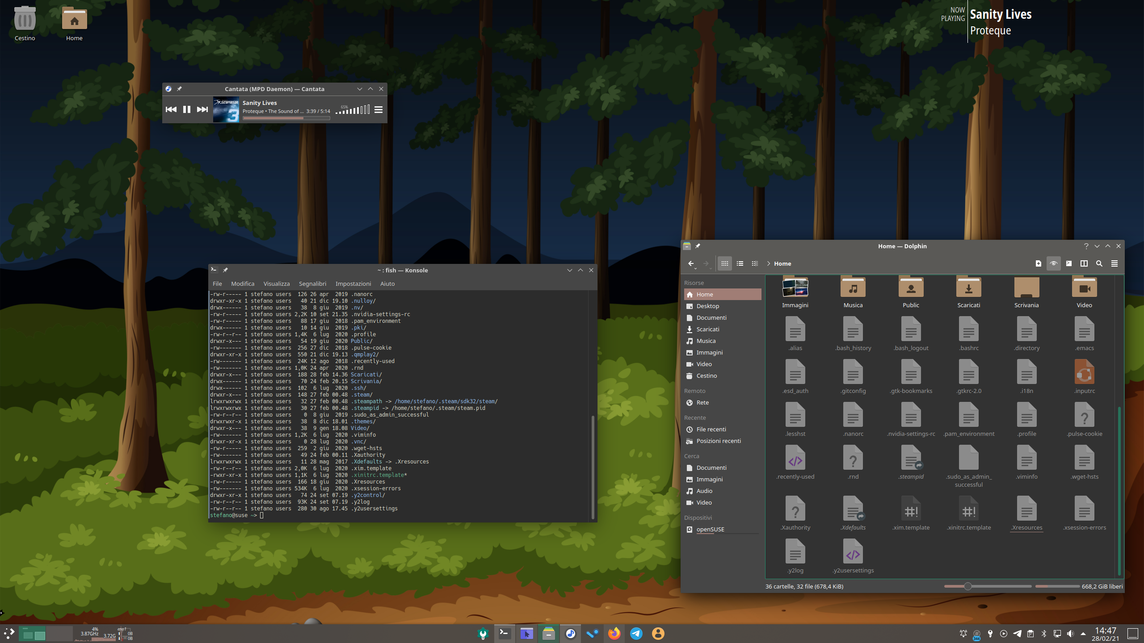Select the .pulse-cookie file icon
This screenshot has height=643, width=1144.
click(1085, 414)
